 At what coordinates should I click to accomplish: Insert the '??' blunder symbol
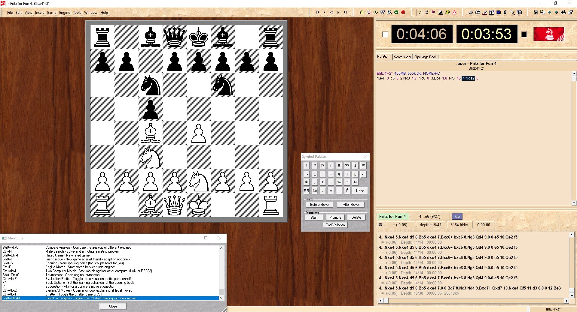coord(347,165)
